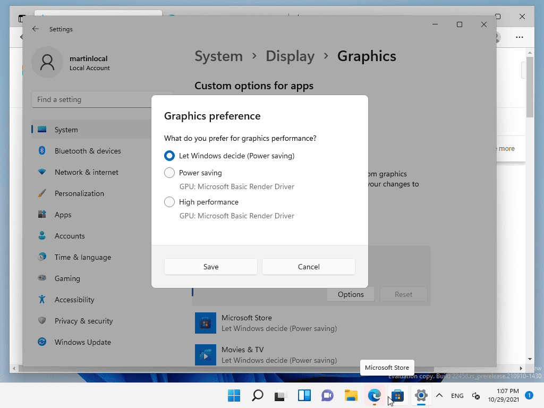The height and width of the screenshot is (408, 544).
Task: Cancel the Graphics preference dialog
Action: 308,267
